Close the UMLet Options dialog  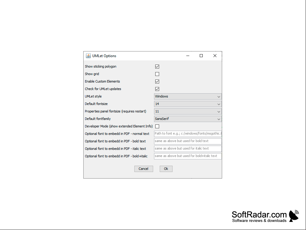click(x=215, y=56)
